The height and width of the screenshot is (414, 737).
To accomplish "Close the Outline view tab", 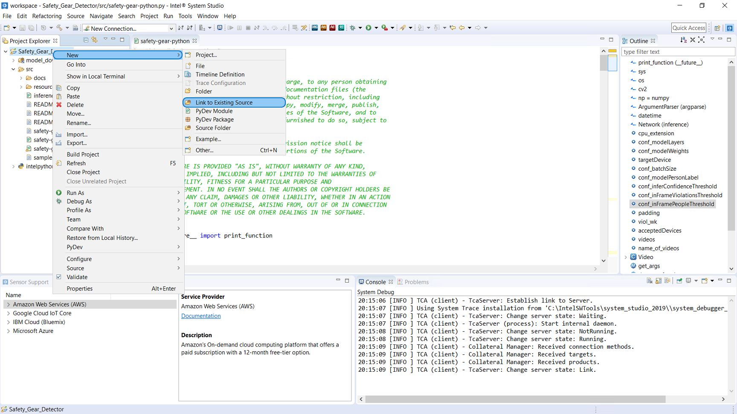I will (x=653, y=41).
